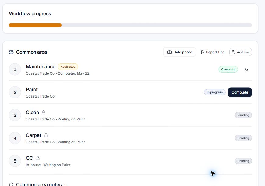Click the Restricted badge on Maintenance

coord(68,67)
